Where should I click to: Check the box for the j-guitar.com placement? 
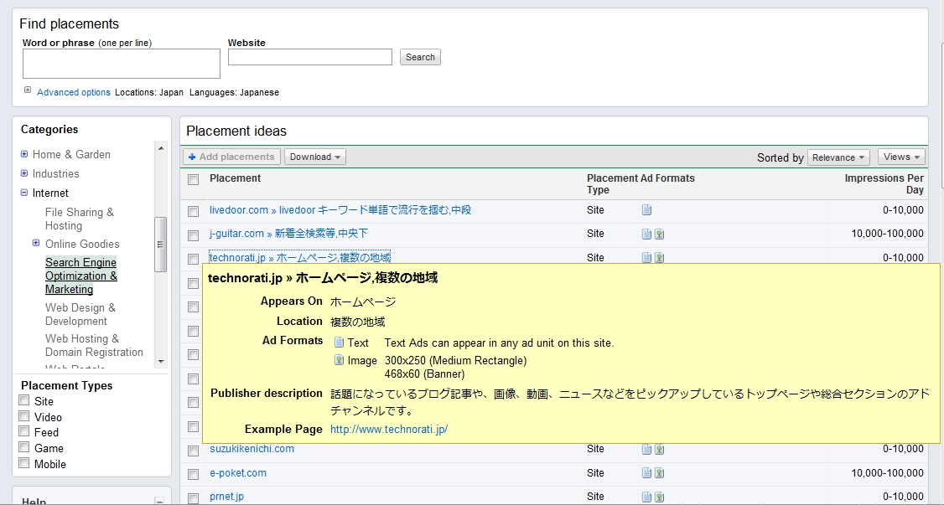194,235
